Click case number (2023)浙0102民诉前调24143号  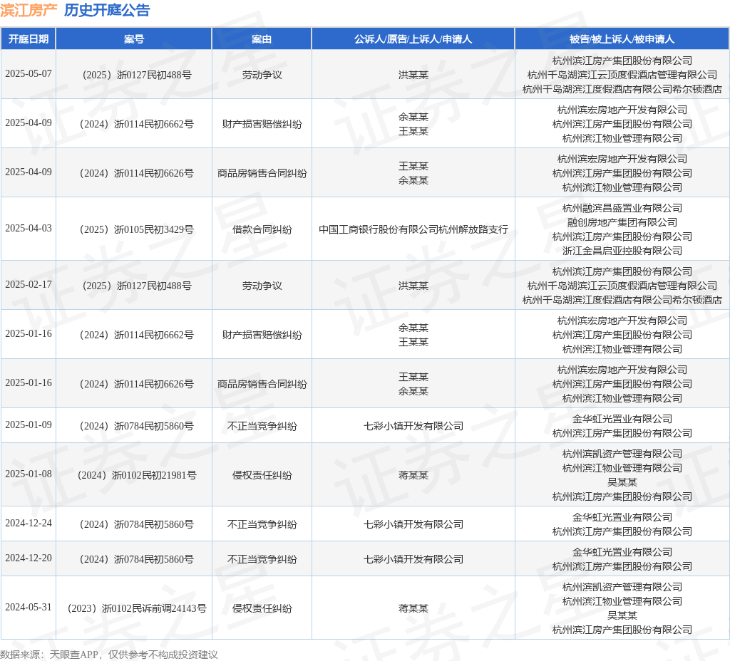137,608
